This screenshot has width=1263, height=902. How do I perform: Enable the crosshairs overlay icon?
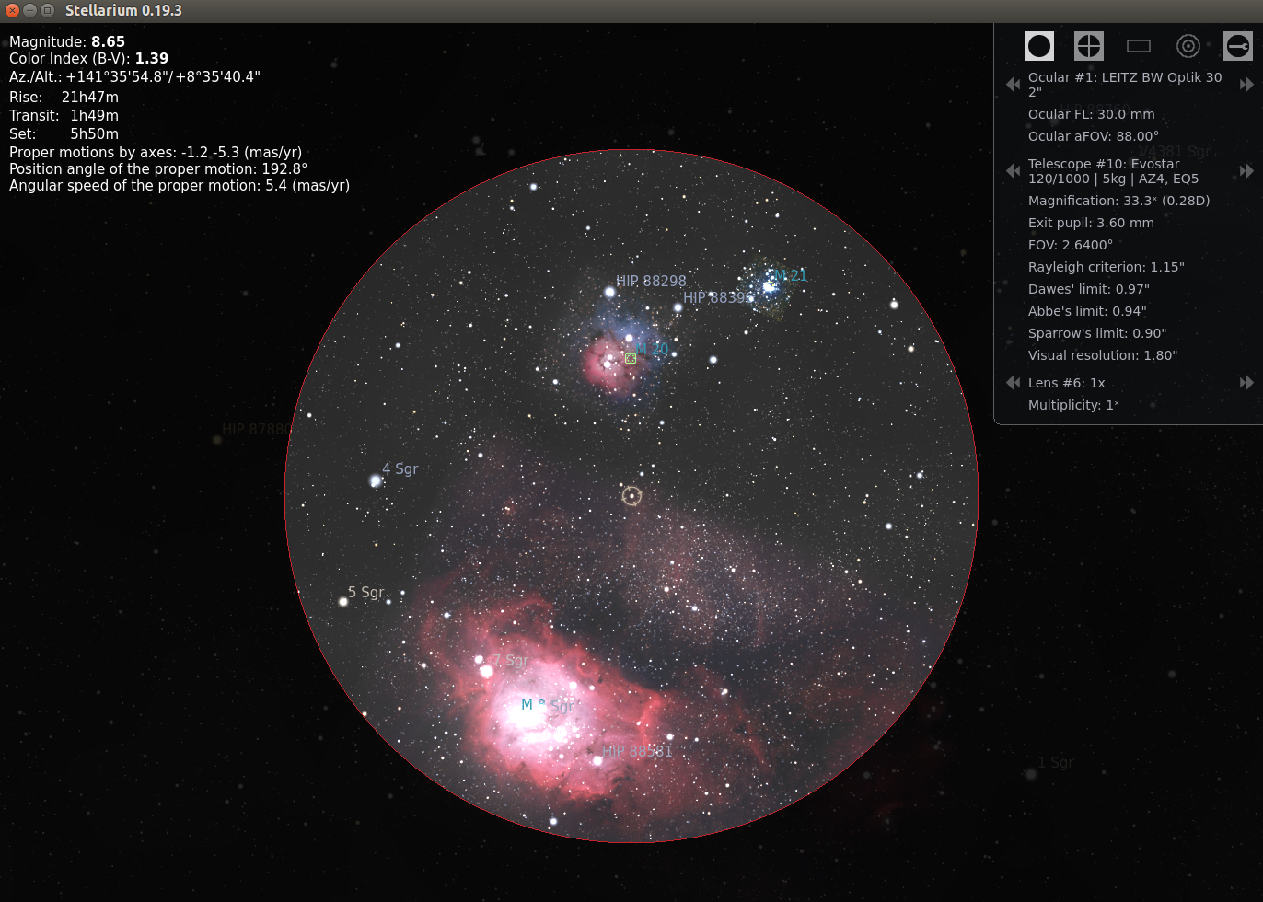1089,46
